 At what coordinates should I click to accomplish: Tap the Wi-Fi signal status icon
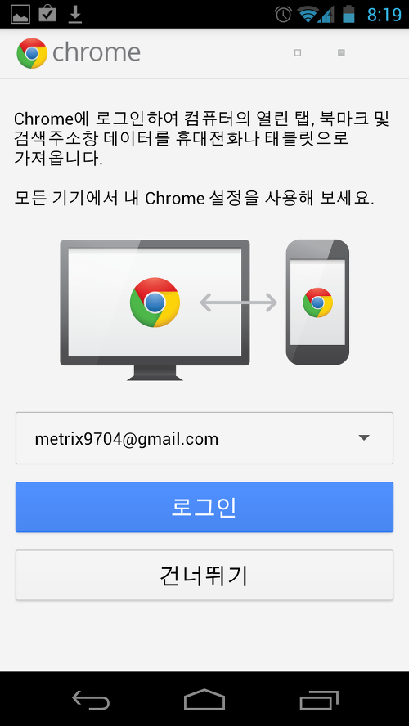[x=307, y=15]
